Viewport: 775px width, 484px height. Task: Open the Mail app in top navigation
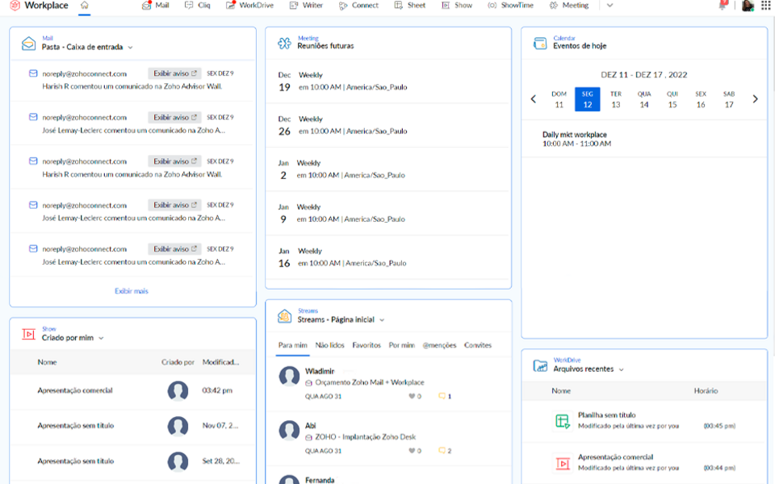(x=156, y=6)
